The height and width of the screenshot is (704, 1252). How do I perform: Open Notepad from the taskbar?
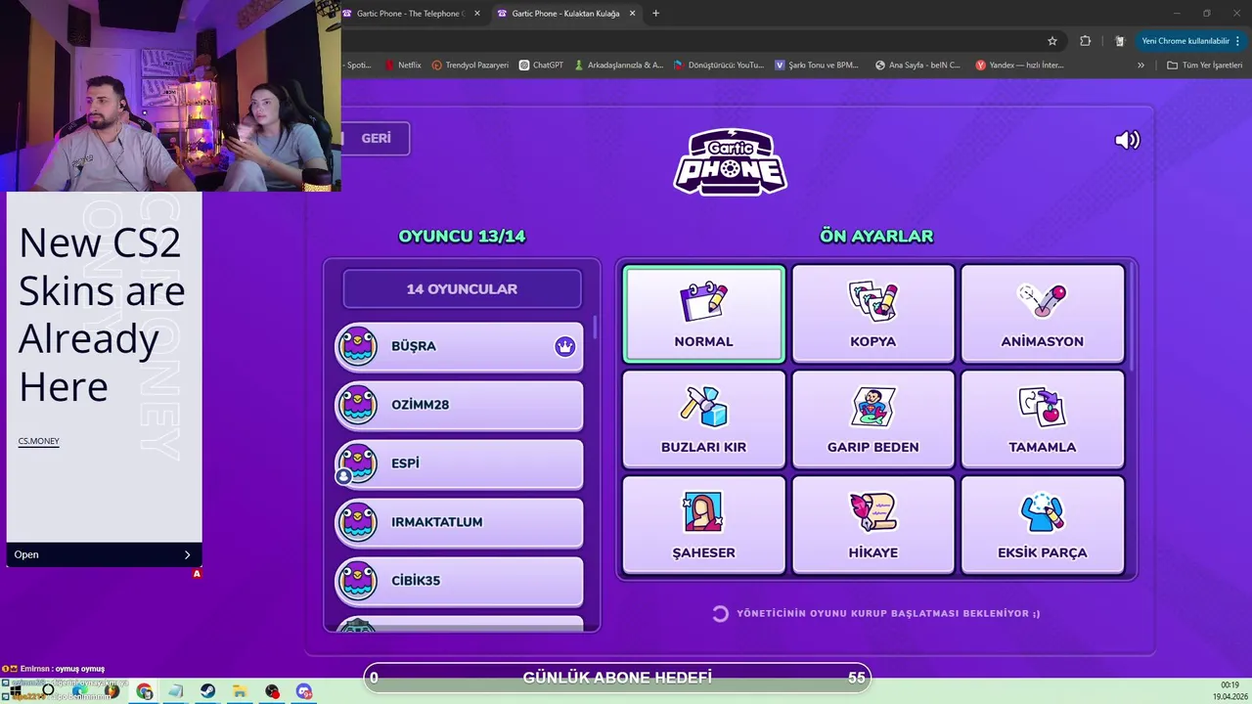pos(176,692)
